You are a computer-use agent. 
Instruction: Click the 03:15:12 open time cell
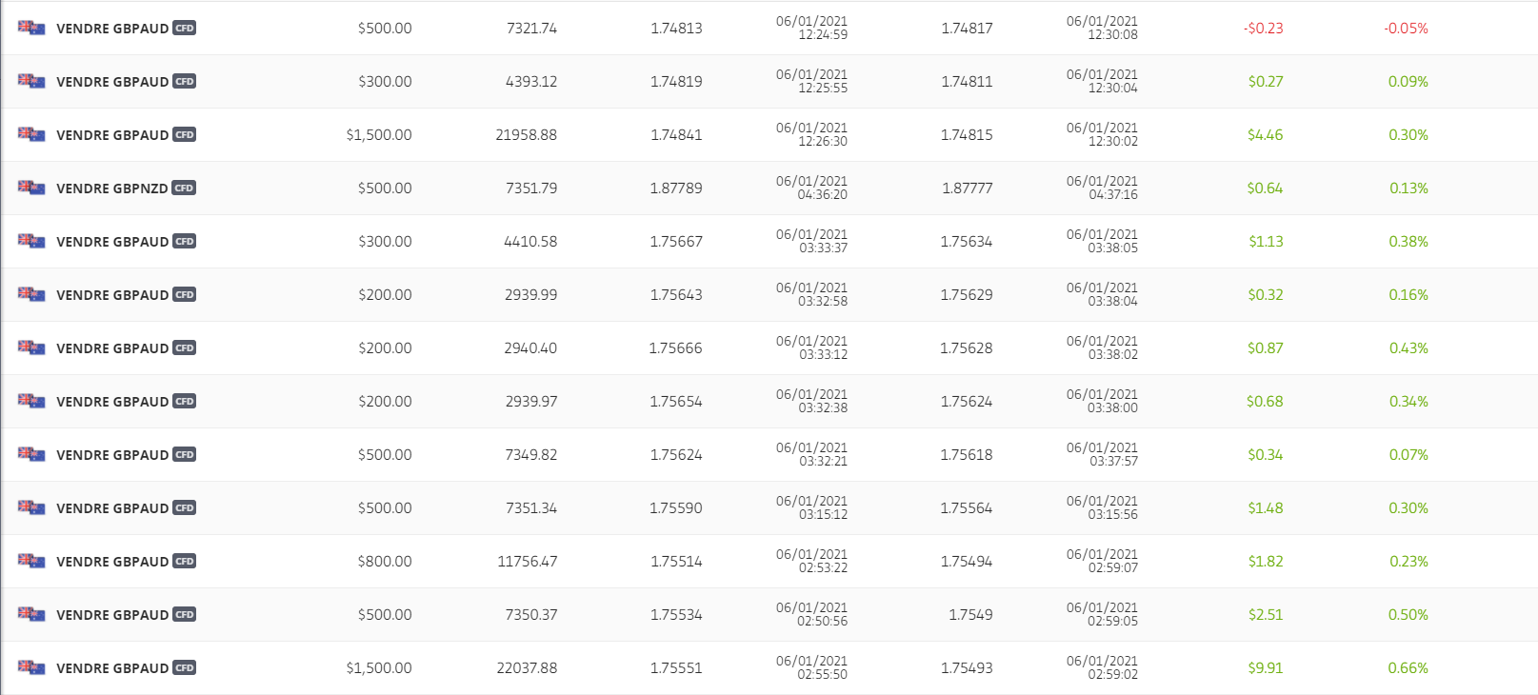(x=823, y=515)
